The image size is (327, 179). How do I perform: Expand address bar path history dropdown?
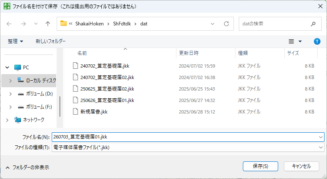coord(213,24)
